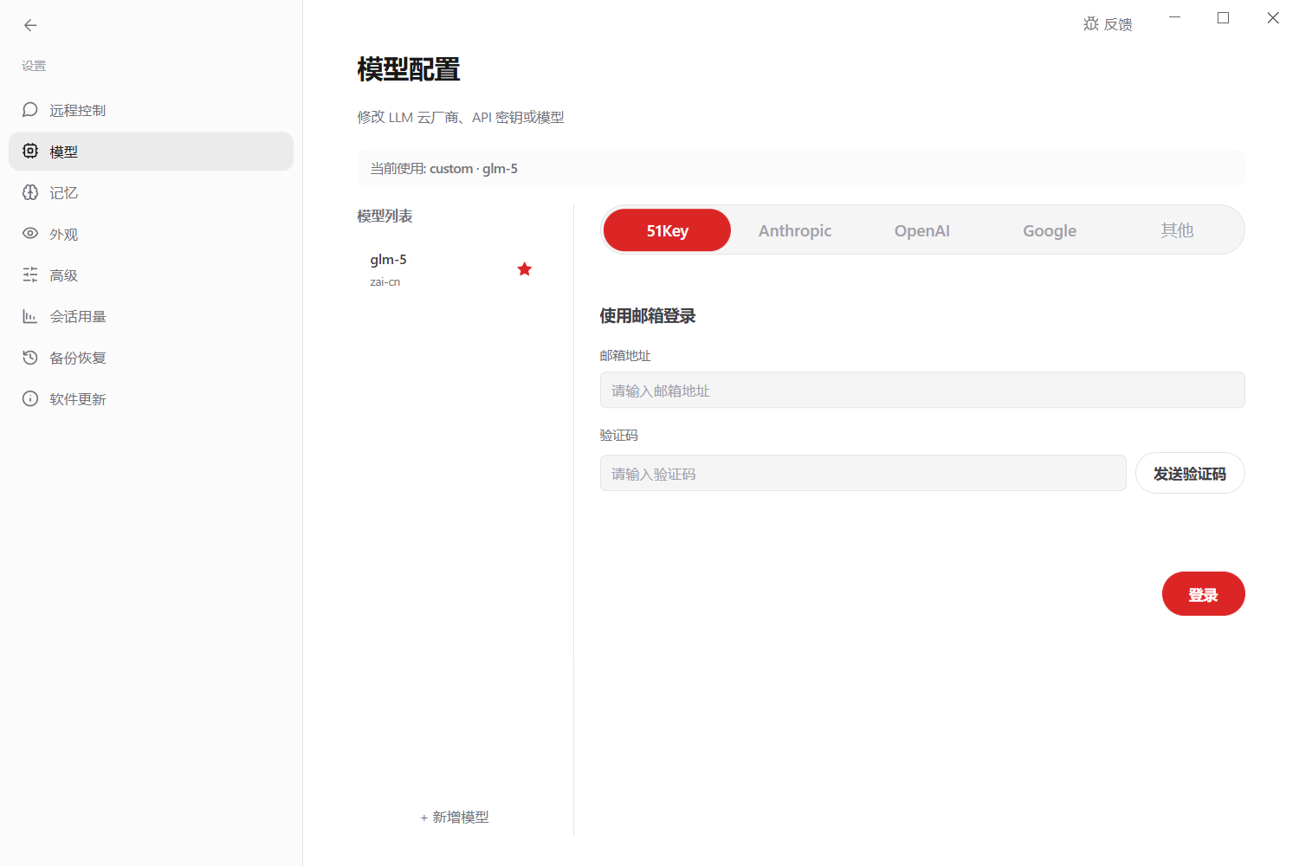Click the 模型配置 heading

coord(409,69)
